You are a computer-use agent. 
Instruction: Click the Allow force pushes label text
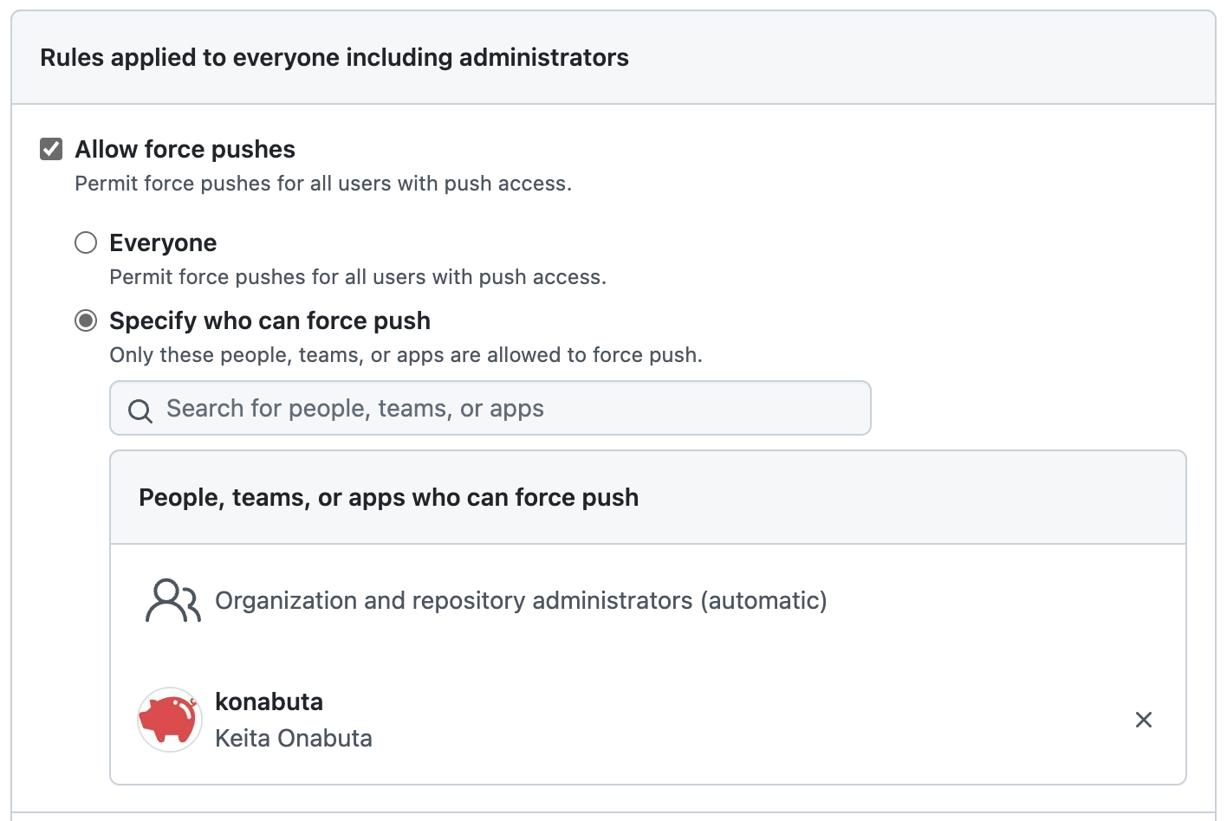pos(184,148)
